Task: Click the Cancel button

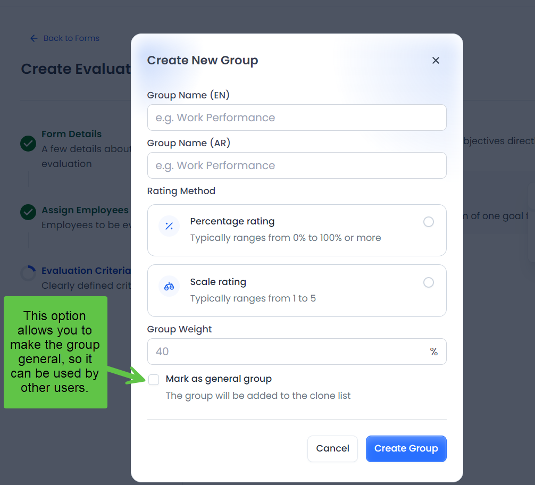Action: (332, 448)
